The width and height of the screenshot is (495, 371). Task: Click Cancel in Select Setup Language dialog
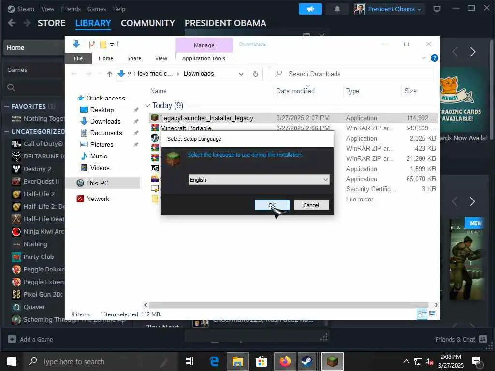[x=311, y=205]
